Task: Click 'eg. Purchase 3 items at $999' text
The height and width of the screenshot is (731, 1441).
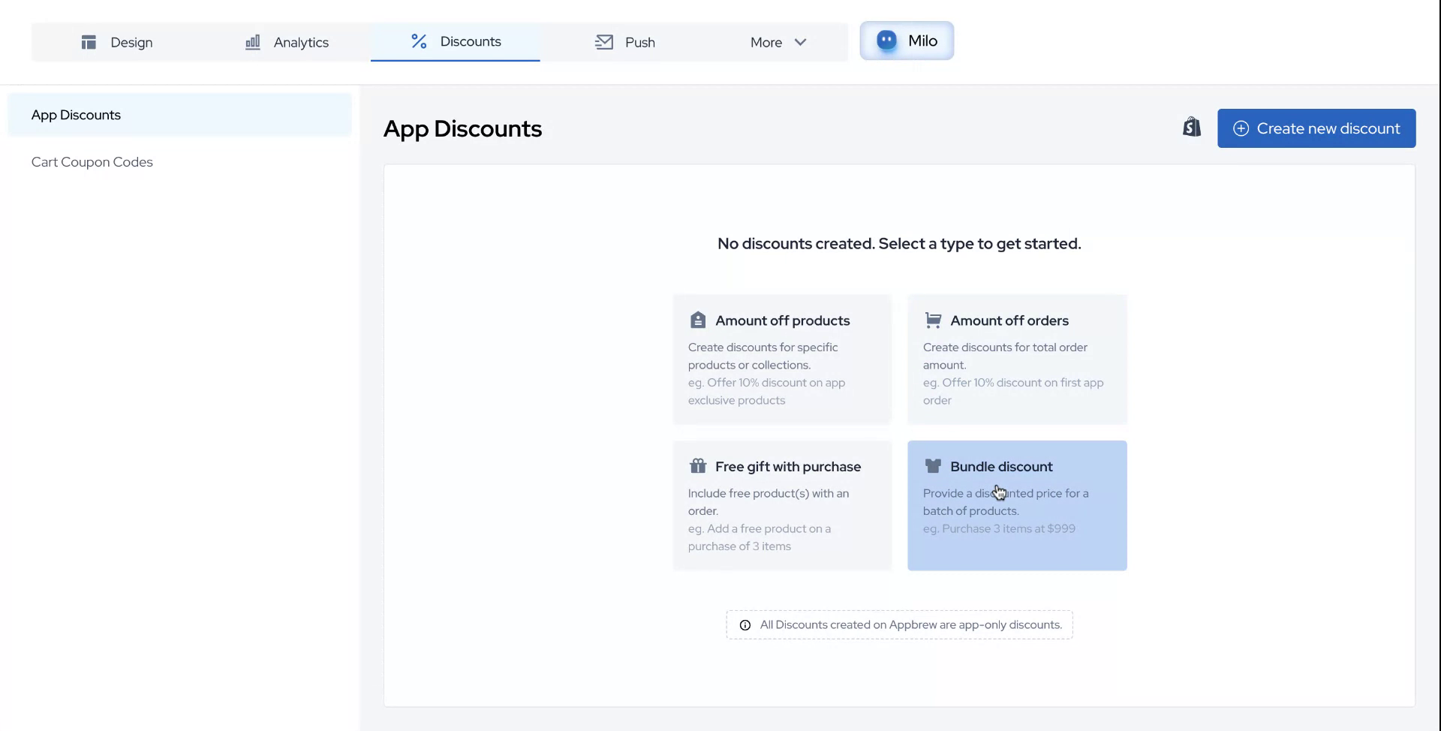Action: pyautogui.click(x=999, y=528)
